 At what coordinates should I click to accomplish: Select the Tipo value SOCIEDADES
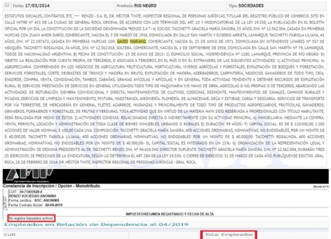pos(251,6)
